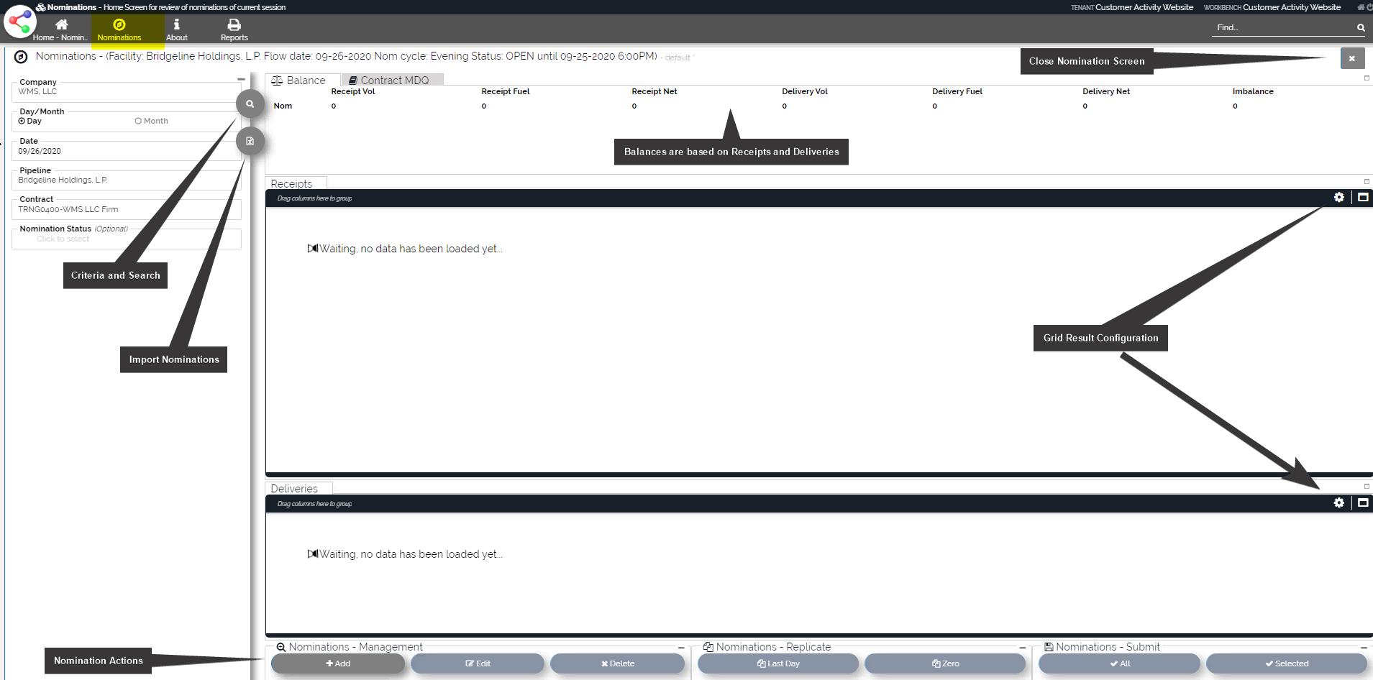The width and height of the screenshot is (1373, 680).
Task: Click the Last Day replicate button
Action: tap(777, 663)
